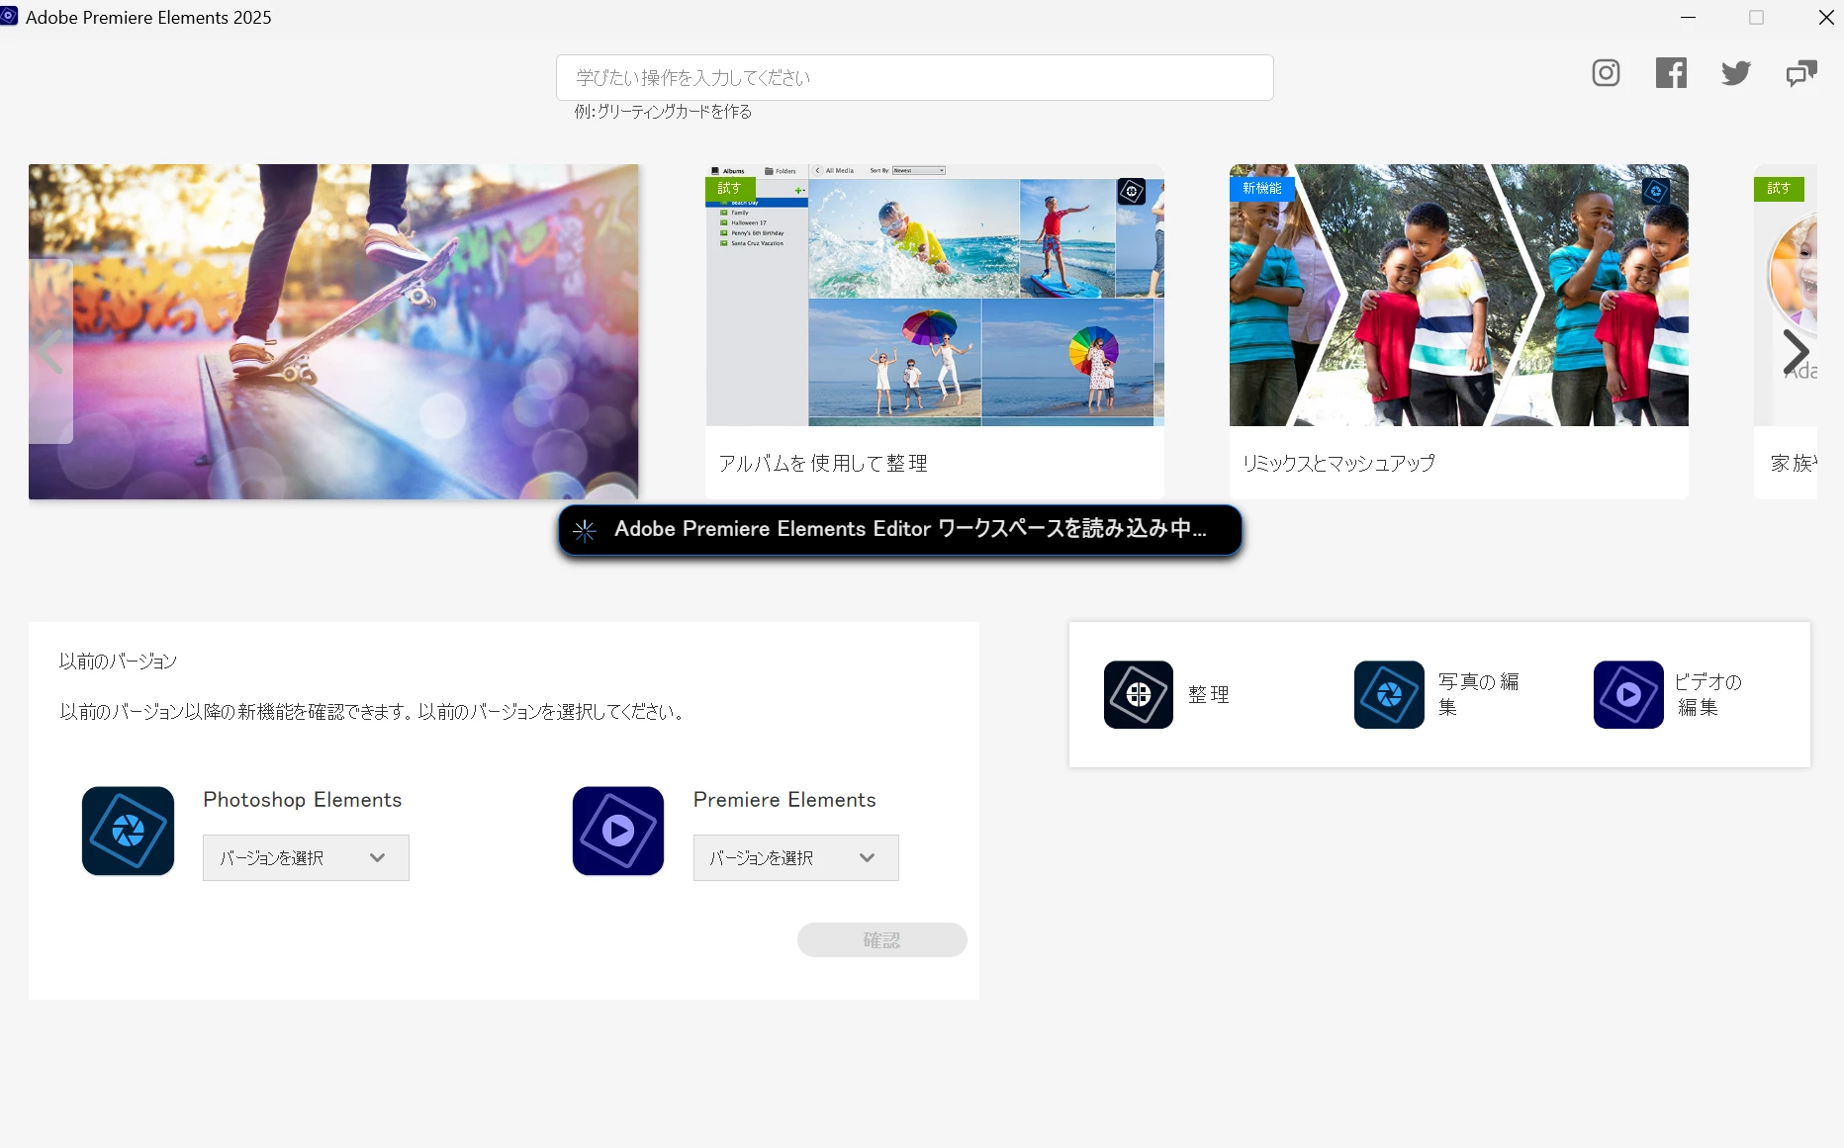Click the 新機能 badge on remix card
Screen dimensions: 1844x1148
point(1262,188)
